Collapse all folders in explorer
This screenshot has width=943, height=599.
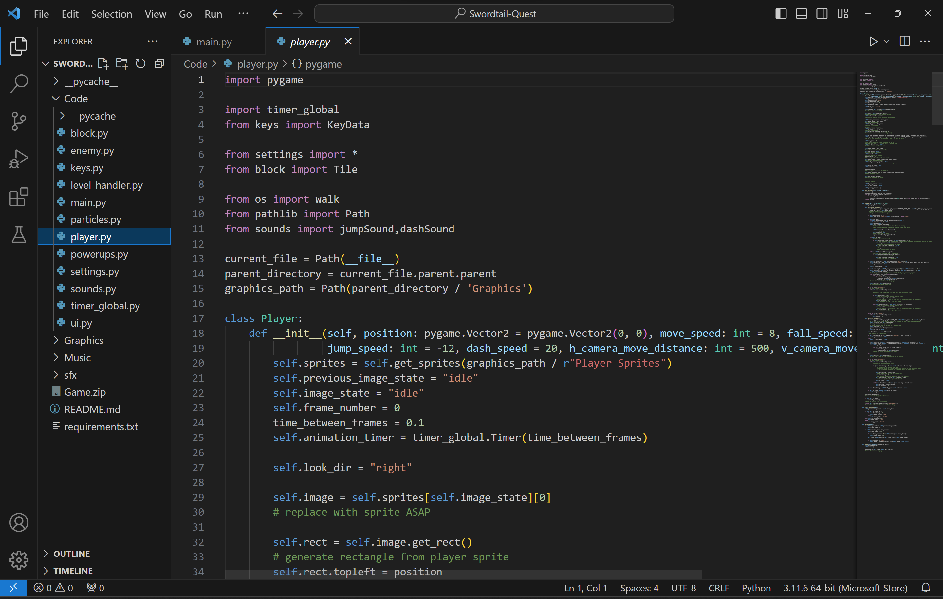159,63
